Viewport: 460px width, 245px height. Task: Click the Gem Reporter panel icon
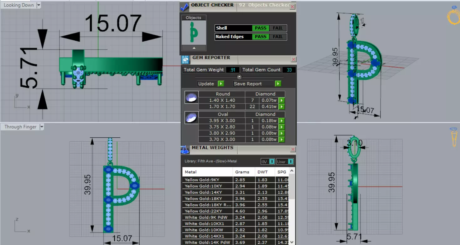click(x=185, y=59)
